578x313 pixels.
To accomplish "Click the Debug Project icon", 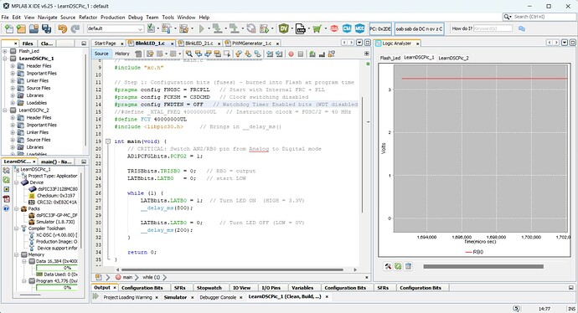I will (x=265, y=28).
